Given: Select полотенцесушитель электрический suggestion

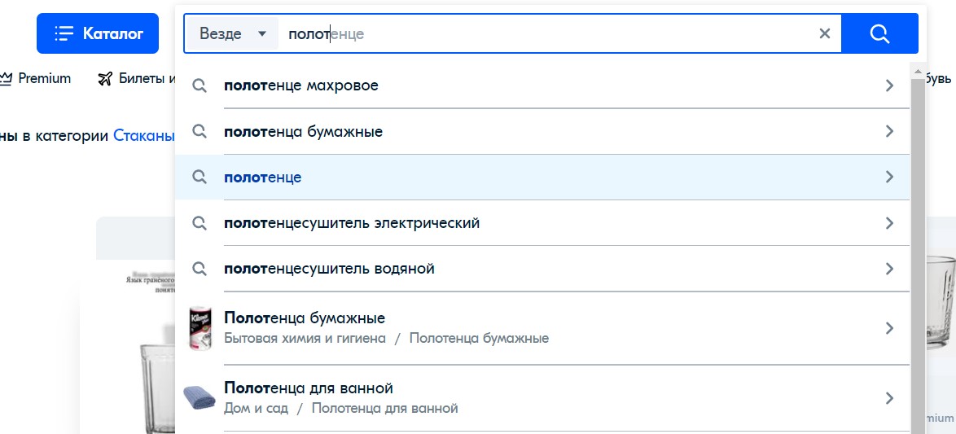Looking at the screenshot, I should pos(352,222).
